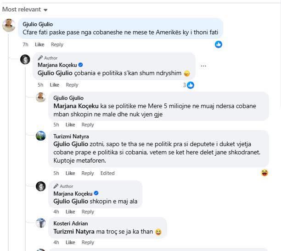Reply to Kosteri Adrian's comment
Screen dimensions: 281x251
88,242
